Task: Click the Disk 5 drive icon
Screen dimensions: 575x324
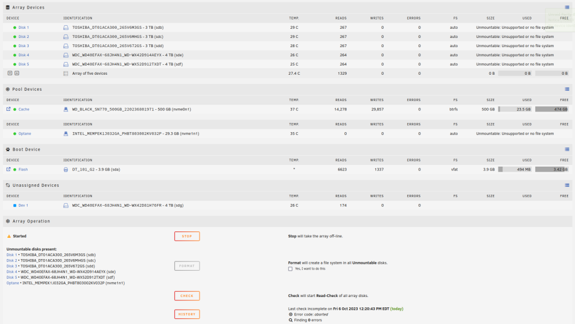Action: pyautogui.click(x=66, y=64)
